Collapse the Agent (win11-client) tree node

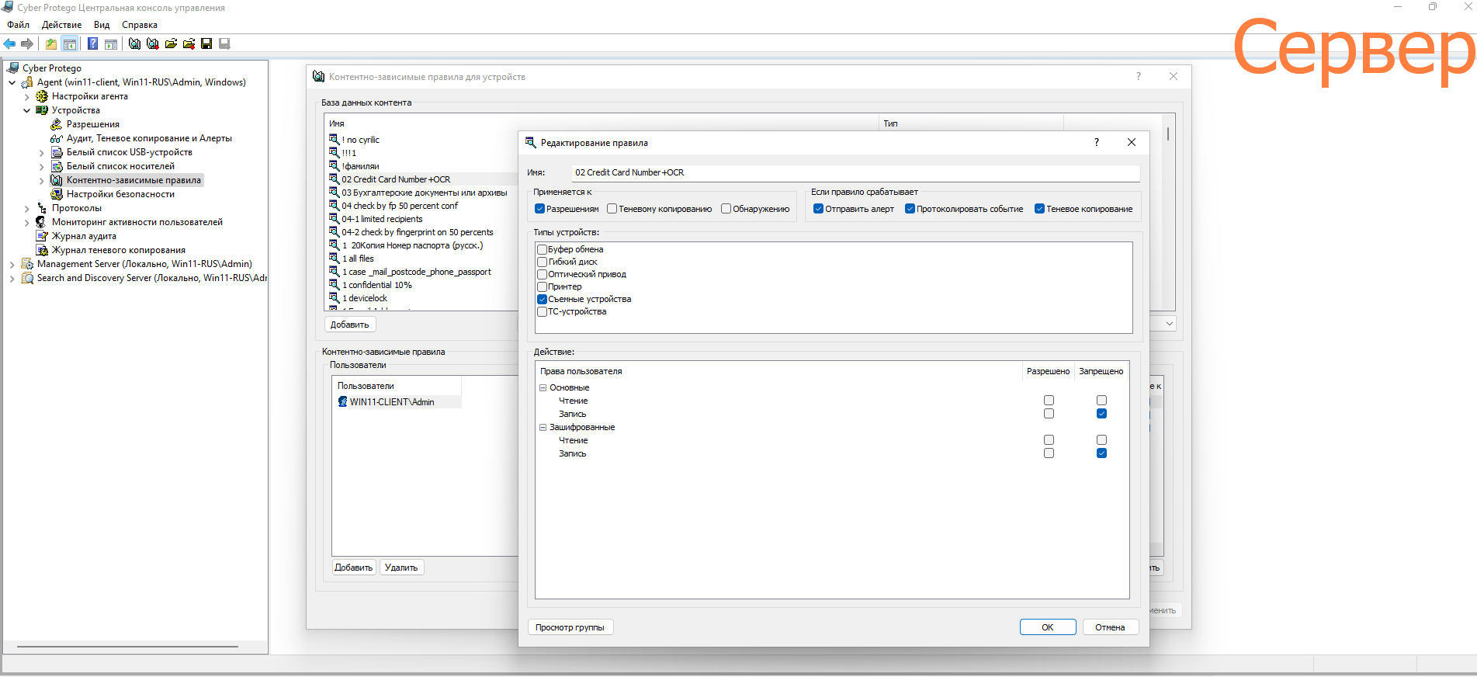point(12,82)
